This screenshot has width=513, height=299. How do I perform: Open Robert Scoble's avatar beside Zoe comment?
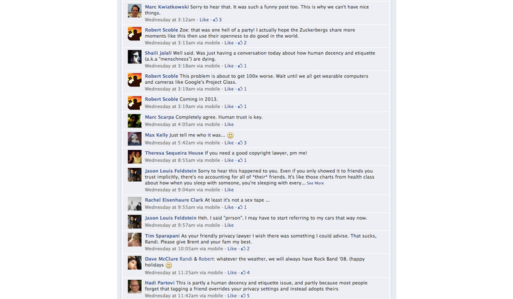click(x=135, y=34)
